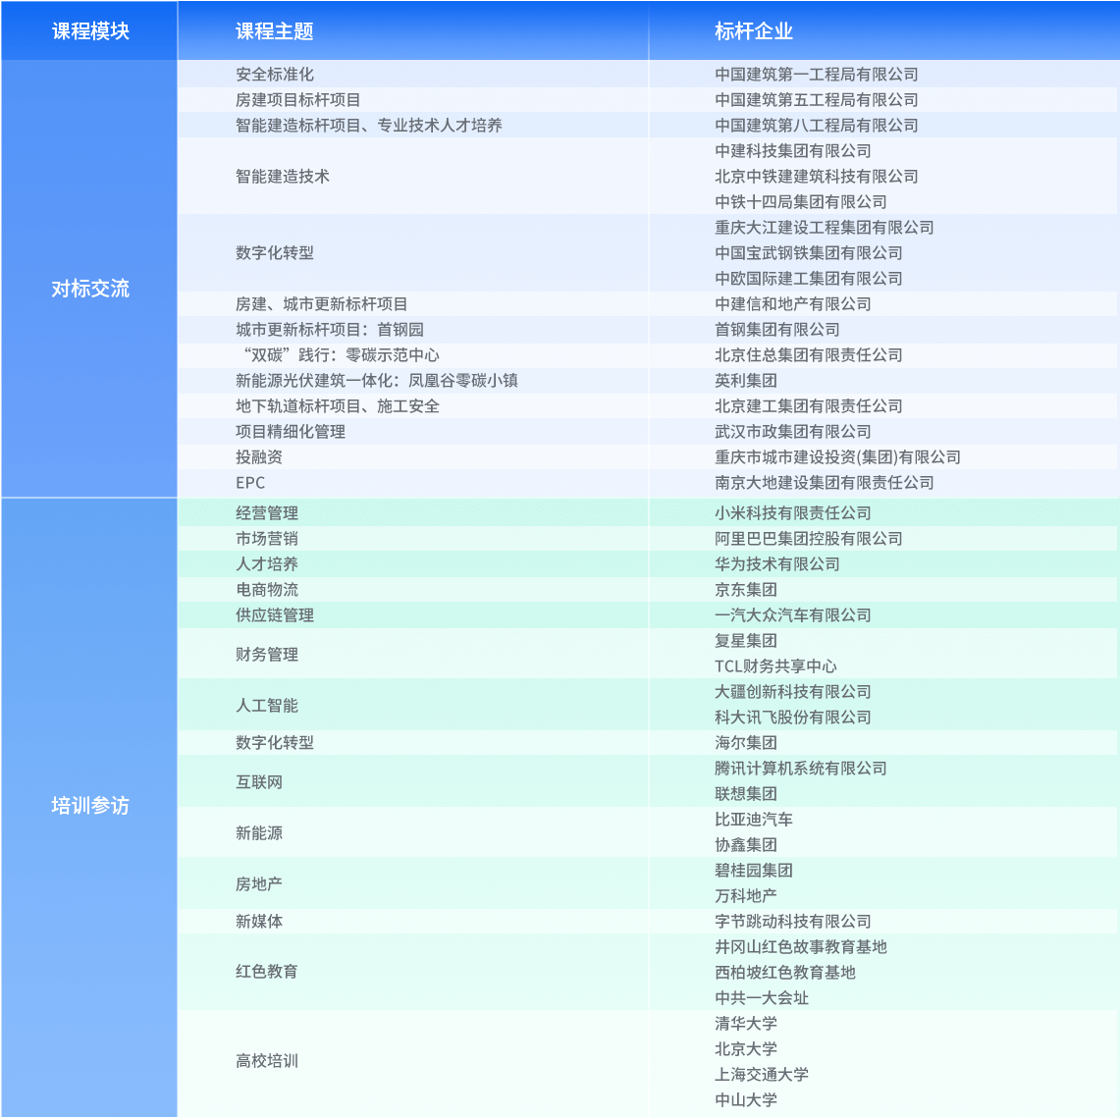Click the 首钢集团有限公司 company entry
The width and height of the screenshot is (1120, 1118).
tap(765, 330)
